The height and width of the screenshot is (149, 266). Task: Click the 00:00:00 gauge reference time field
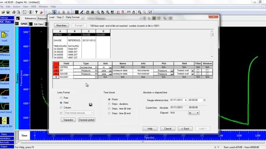[195, 100]
